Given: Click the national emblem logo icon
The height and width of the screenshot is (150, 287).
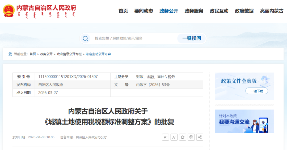Looking at the screenshot, I should 9,11.
